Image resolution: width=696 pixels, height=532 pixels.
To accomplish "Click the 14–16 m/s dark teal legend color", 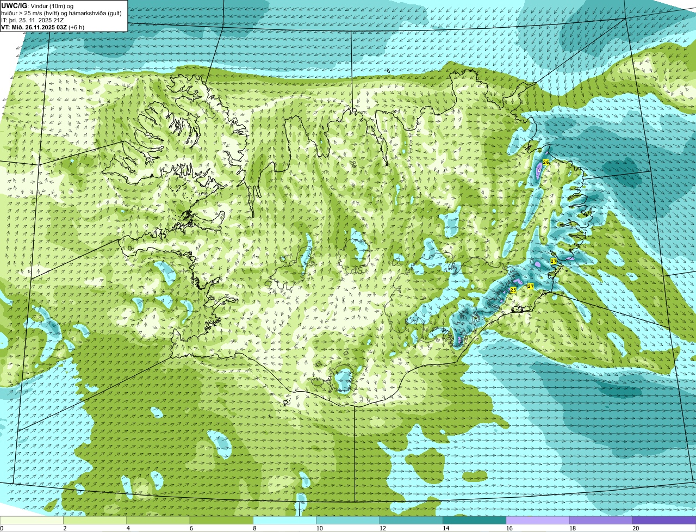I will pyautogui.click(x=474, y=520).
